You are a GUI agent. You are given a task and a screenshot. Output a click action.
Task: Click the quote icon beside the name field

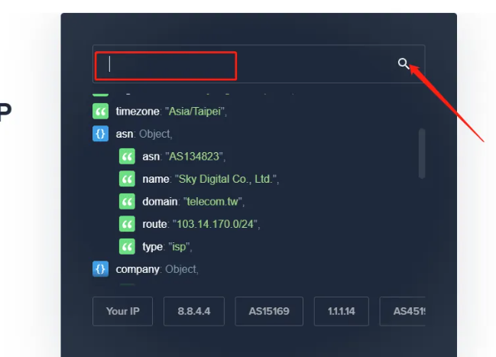point(127,179)
